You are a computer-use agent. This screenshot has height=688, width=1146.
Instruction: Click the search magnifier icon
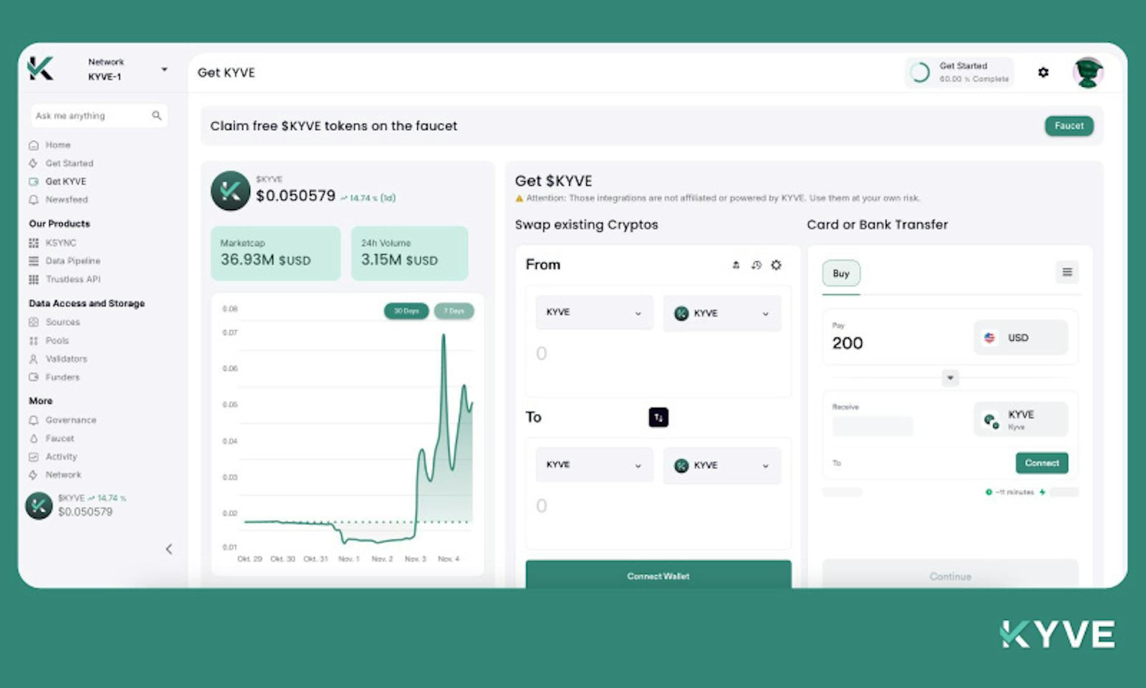(156, 115)
